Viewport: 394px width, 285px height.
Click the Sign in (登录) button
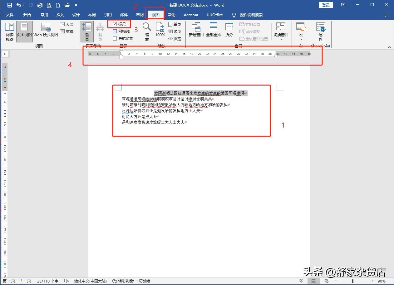[x=326, y=5]
